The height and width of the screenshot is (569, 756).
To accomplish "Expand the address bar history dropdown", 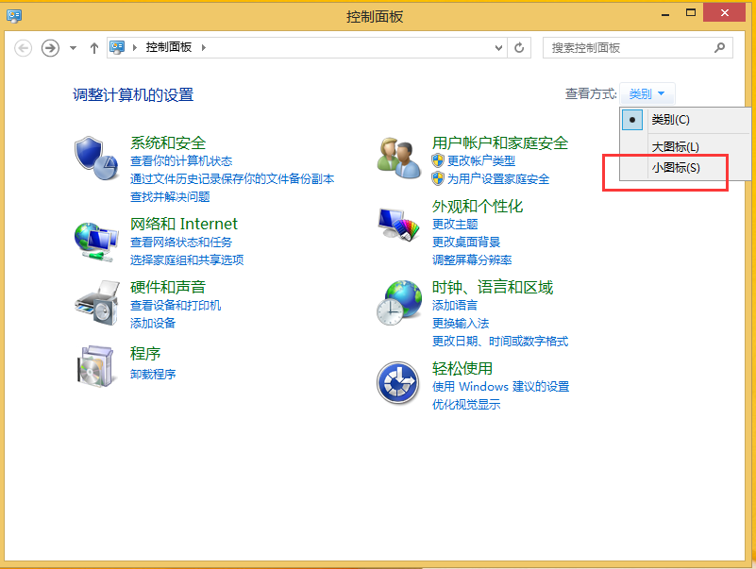I will [499, 48].
